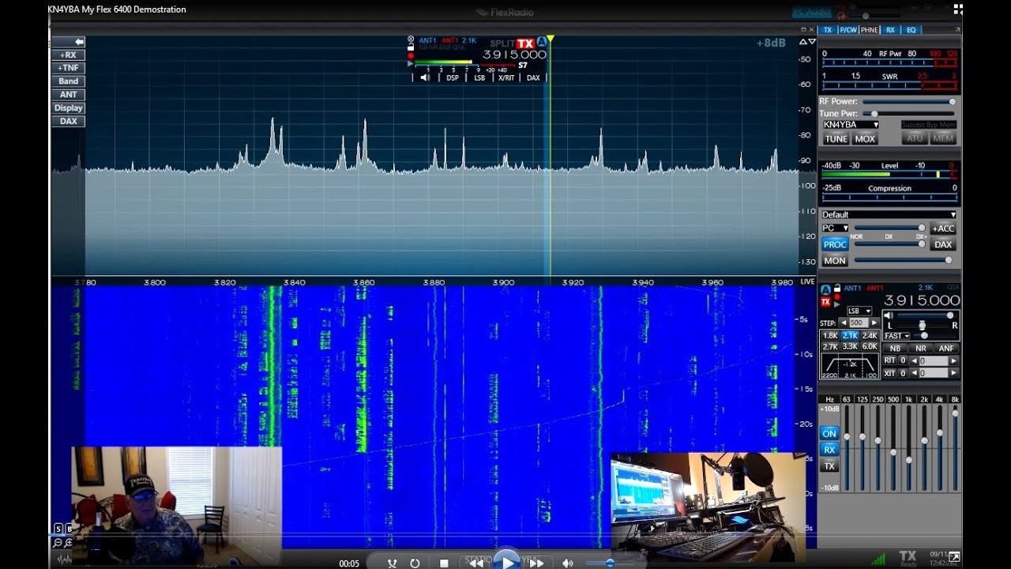Click the red record dot in the slice flag
The width and height of the screenshot is (1011, 569).
coord(410,55)
